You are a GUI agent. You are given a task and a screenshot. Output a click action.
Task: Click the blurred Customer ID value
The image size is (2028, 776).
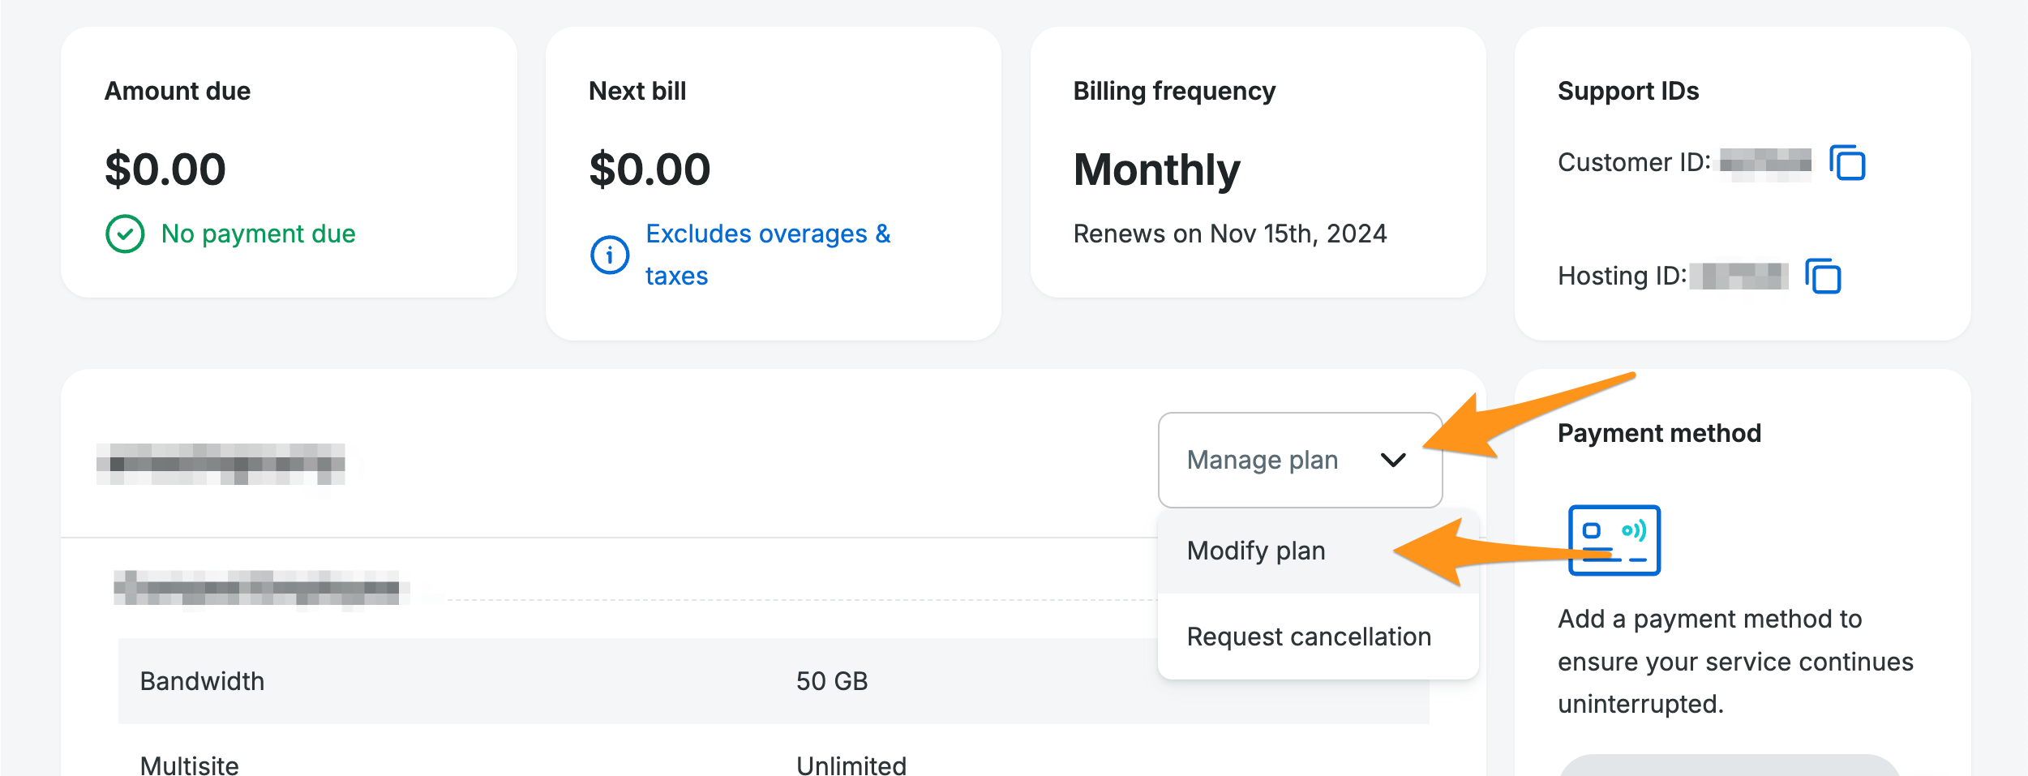pos(1764,163)
